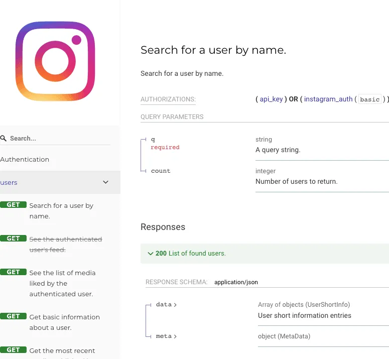Image resolution: width=389 pixels, height=359 pixels.
Task: Click the RESPONSE SCHEMA label
Action: point(176,282)
